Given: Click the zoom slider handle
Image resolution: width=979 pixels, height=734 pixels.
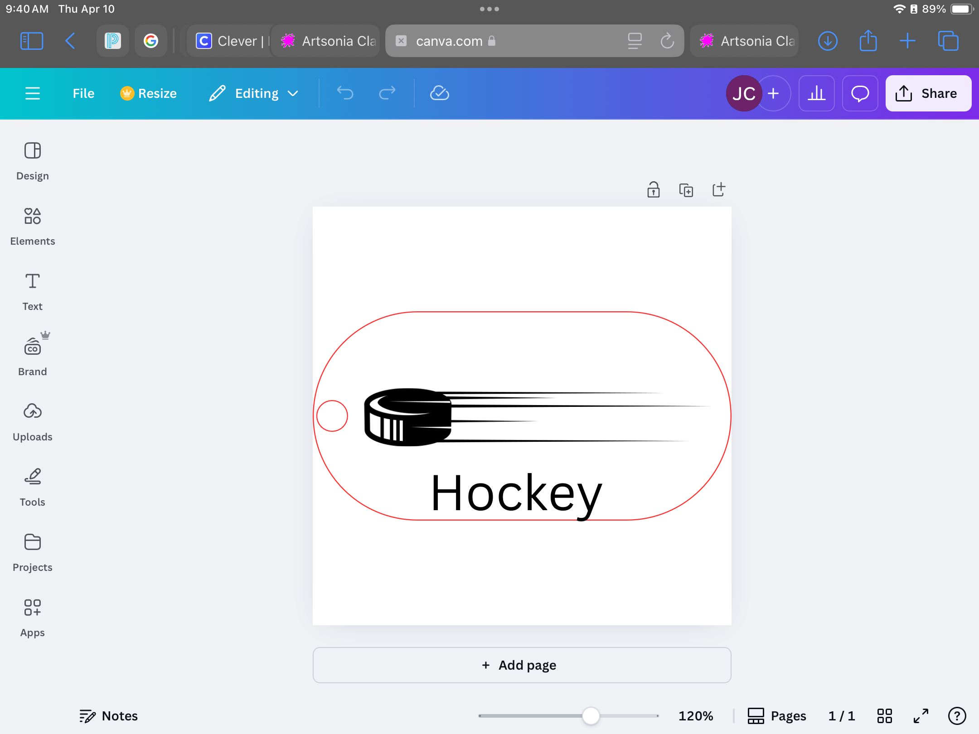Looking at the screenshot, I should [x=591, y=716].
